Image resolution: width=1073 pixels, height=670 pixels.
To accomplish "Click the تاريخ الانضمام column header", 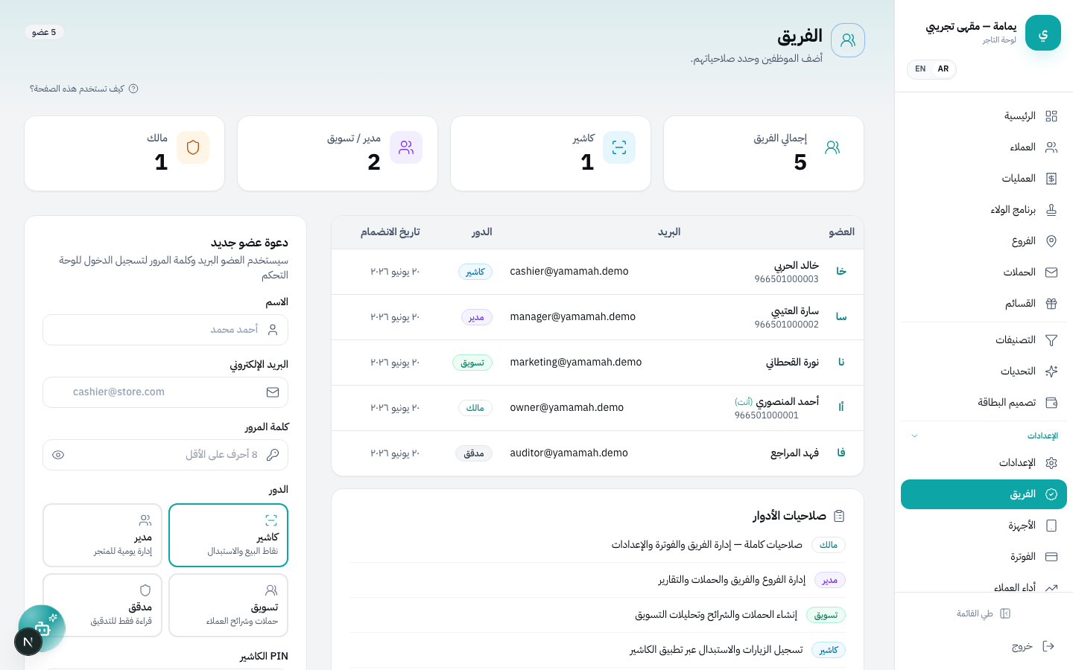I will point(390,232).
